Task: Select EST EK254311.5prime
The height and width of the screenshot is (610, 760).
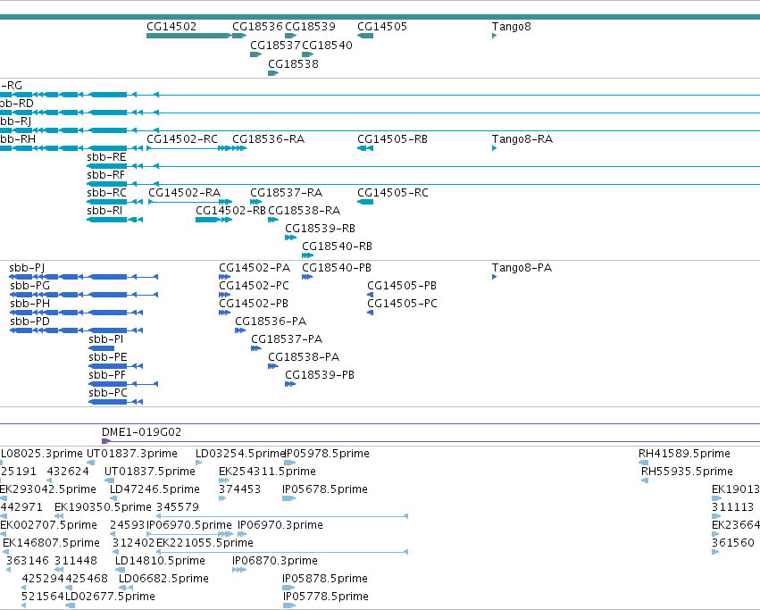Action: pyautogui.click(x=224, y=480)
